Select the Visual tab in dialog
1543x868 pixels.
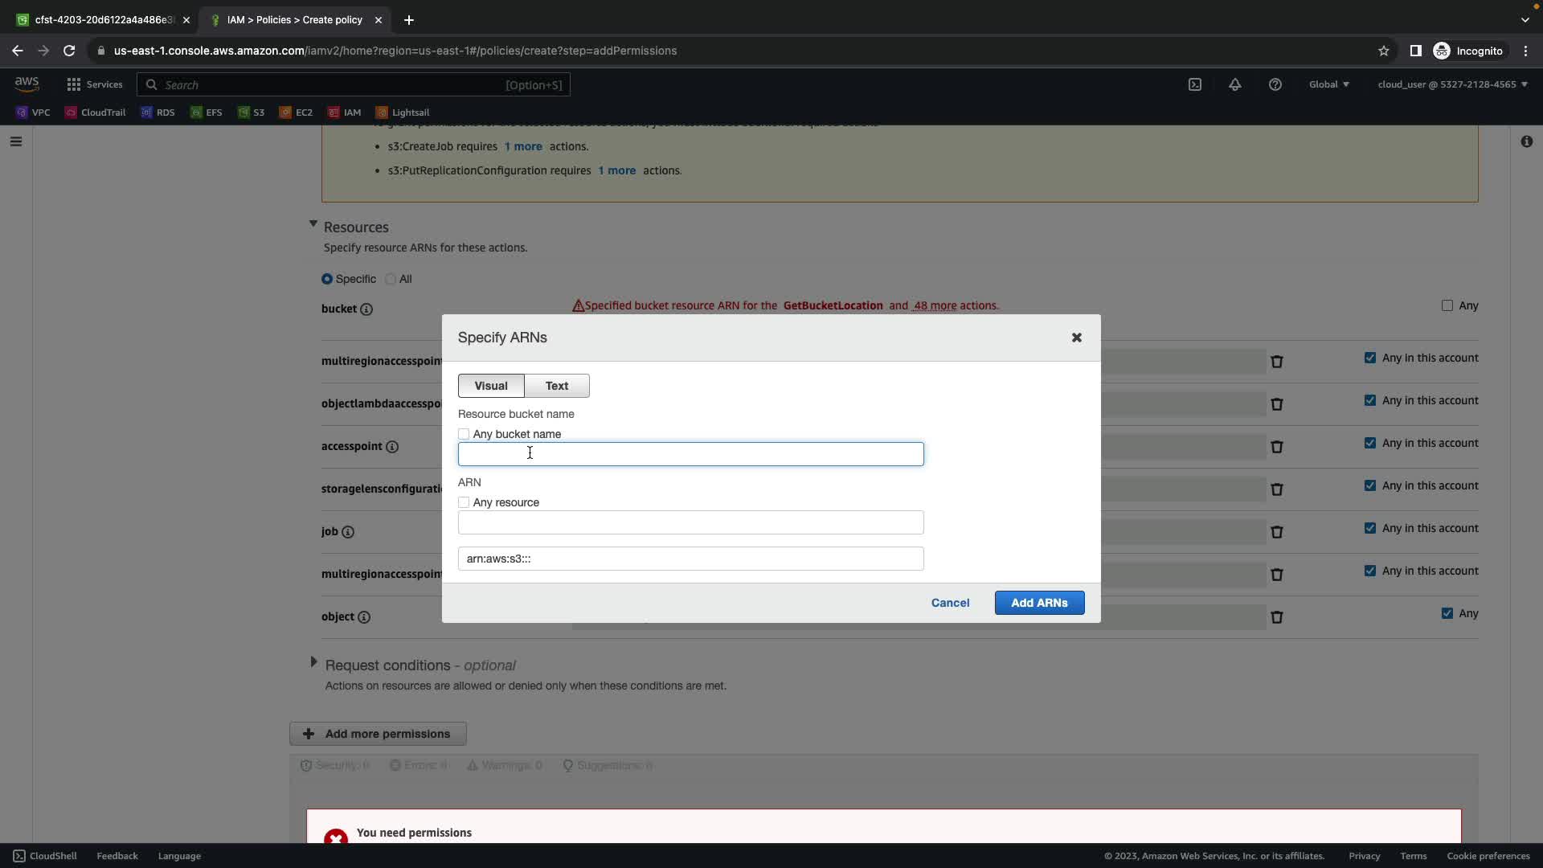coord(491,386)
